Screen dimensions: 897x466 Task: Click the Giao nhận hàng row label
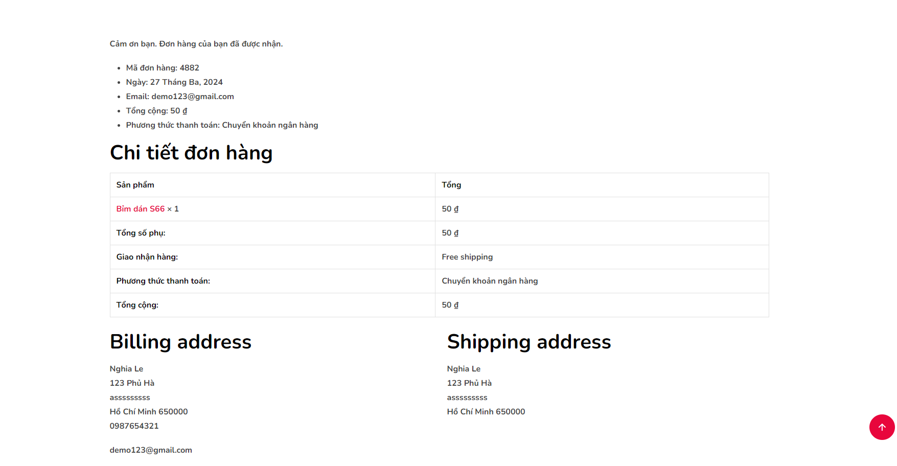(x=147, y=257)
